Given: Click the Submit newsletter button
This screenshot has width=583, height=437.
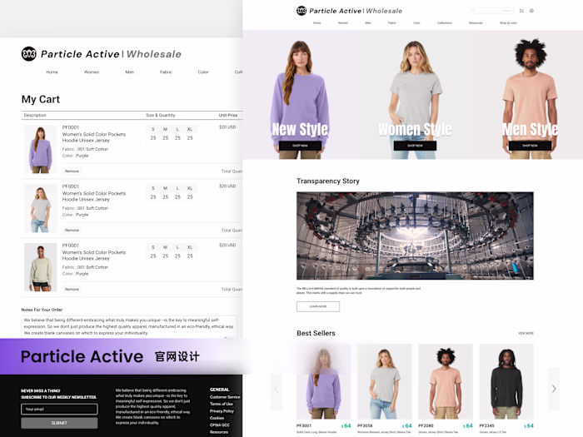Looking at the screenshot, I should pyautogui.click(x=59, y=423).
